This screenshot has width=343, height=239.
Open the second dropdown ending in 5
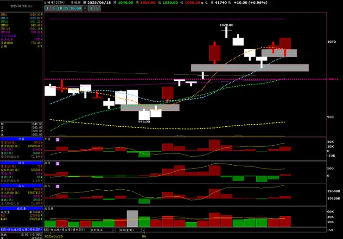[132, 230]
